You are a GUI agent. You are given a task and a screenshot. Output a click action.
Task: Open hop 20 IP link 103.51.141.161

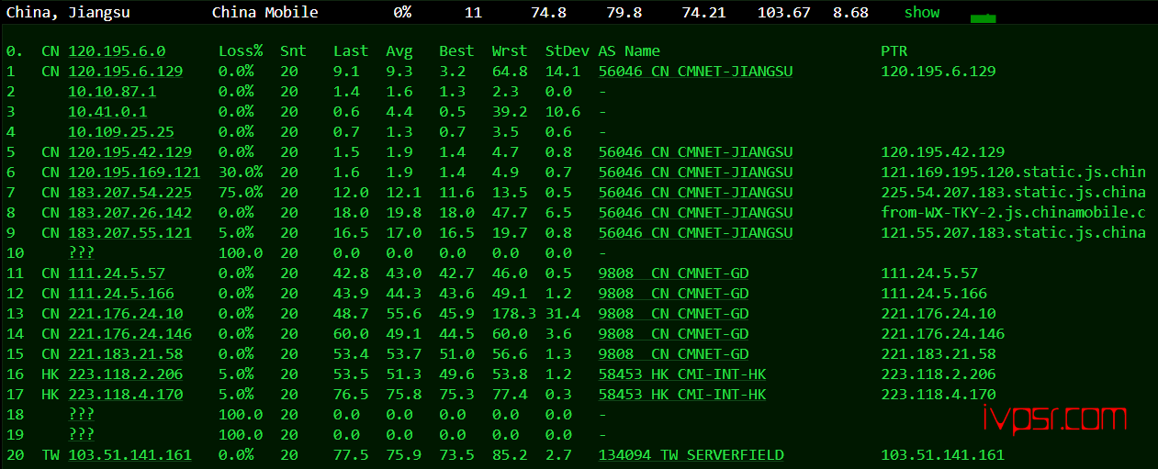[x=129, y=455]
